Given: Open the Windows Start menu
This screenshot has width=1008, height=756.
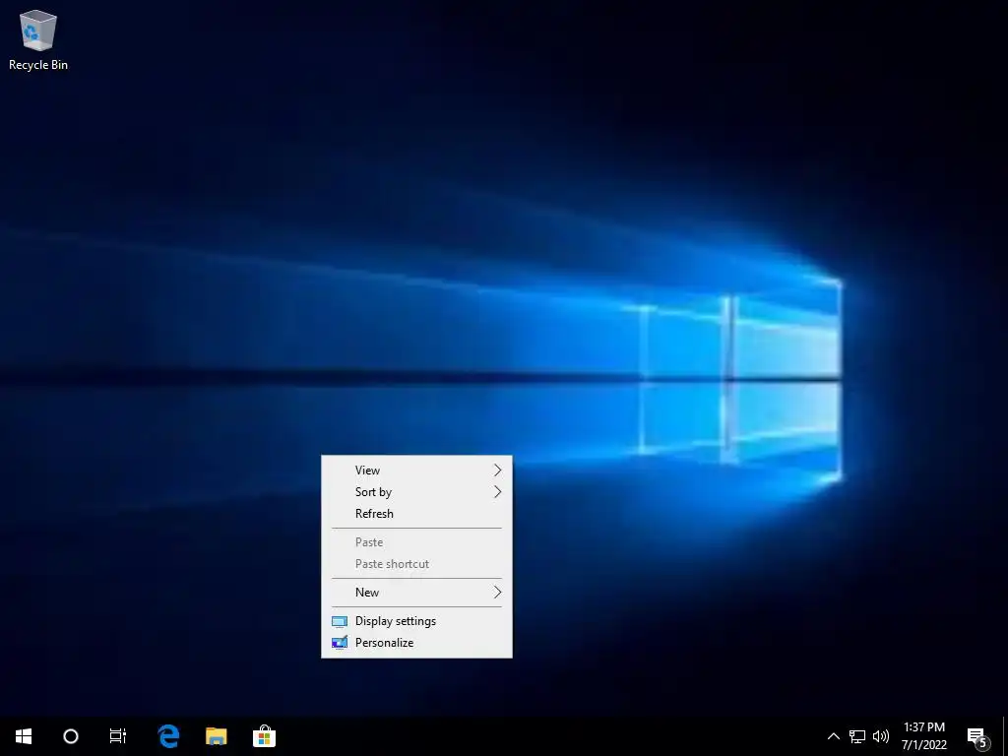Looking at the screenshot, I should pos(24,736).
